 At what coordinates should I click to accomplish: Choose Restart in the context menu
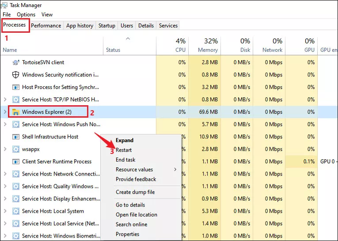[124, 150]
